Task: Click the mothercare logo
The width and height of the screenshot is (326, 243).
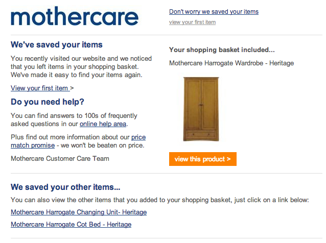Action: pyautogui.click(x=75, y=16)
